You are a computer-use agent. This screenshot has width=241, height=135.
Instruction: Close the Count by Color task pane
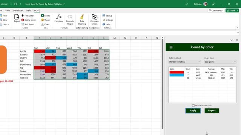[x=237, y=40]
